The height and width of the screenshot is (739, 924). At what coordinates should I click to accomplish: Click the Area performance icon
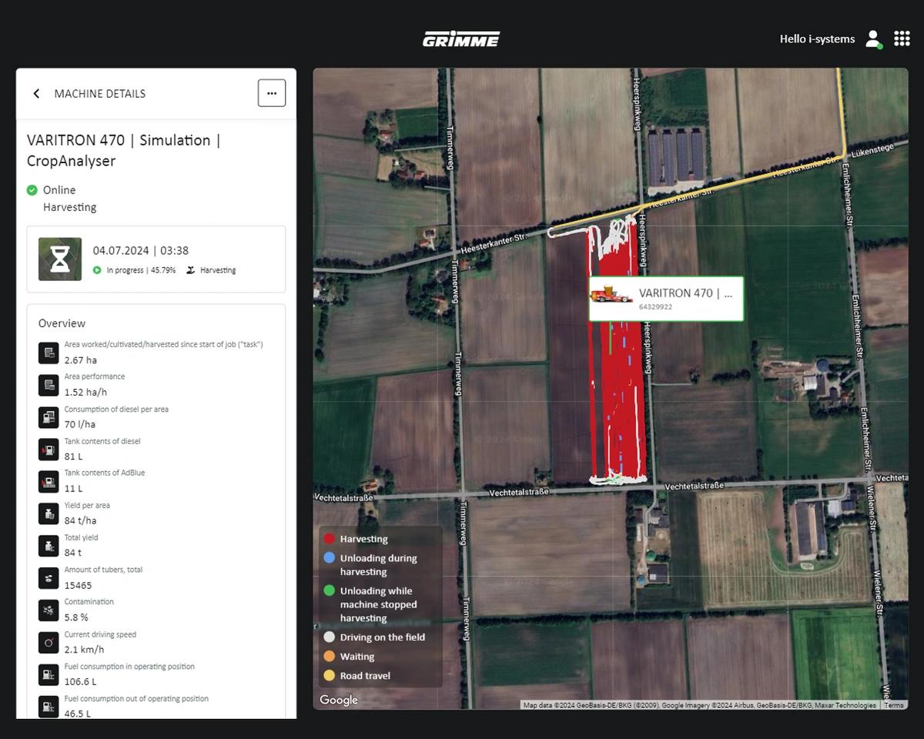click(x=49, y=385)
